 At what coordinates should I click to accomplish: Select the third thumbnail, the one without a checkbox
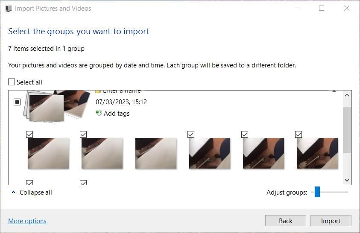click(156, 153)
